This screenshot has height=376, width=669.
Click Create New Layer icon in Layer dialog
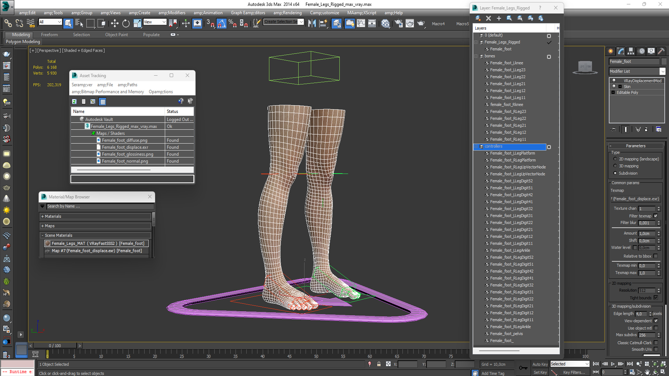[478, 18]
